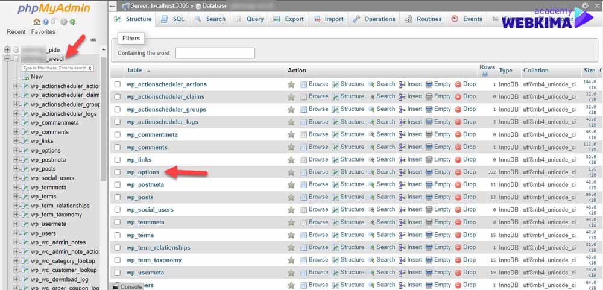Click Server: localhost:3306 breadcrumb
The height and width of the screenshot is (290, 603).
click(158, 6)
